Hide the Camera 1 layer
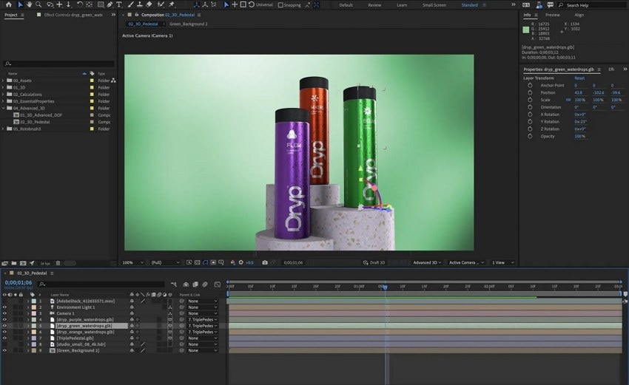Viewport: 629px width, 385px height. click(x=4, y=313)
